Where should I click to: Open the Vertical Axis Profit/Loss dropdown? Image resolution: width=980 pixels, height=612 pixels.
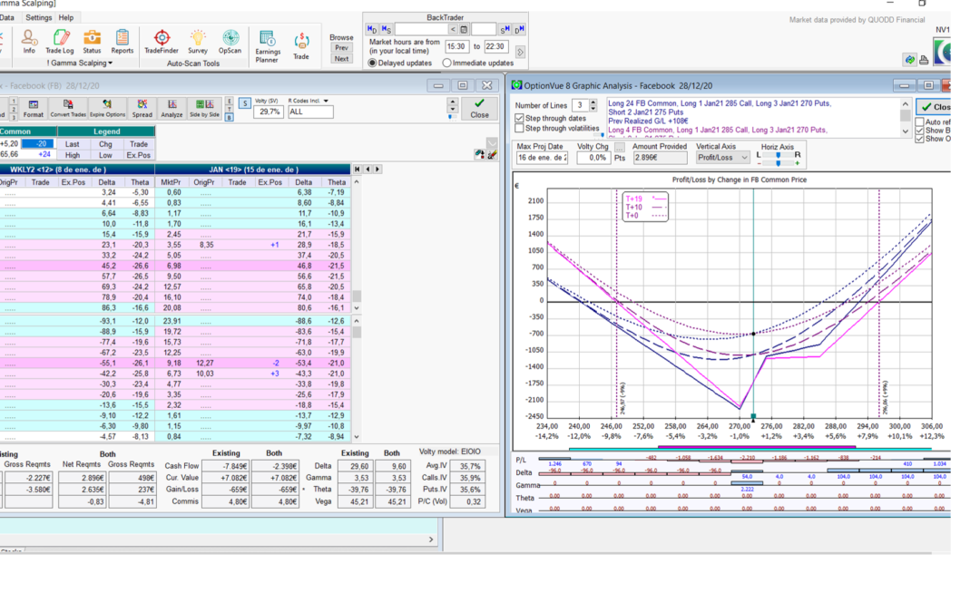(722, 158)
